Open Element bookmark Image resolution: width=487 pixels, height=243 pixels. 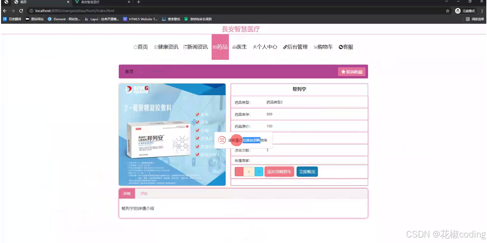(x=64, y=19)
